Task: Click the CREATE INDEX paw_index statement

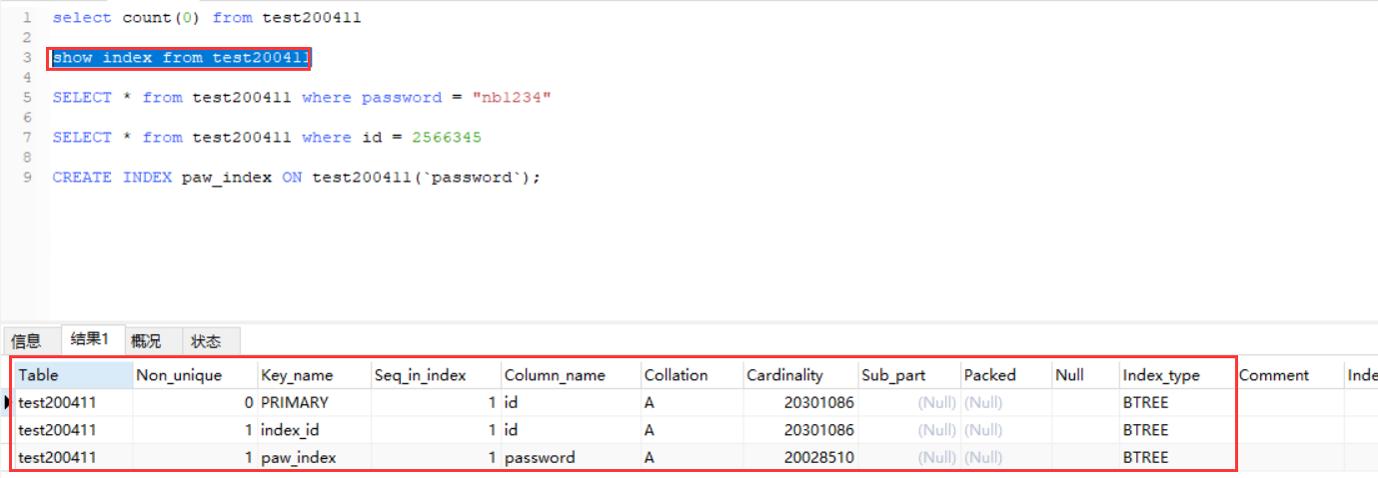Action: pos(296,178)
